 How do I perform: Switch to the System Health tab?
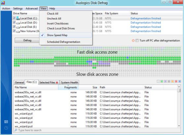pos(69,82)
